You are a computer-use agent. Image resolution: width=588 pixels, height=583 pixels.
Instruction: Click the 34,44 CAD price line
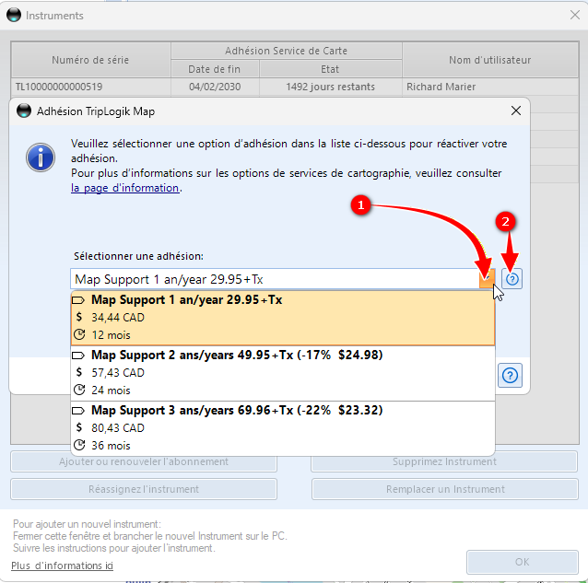[118, 318]
